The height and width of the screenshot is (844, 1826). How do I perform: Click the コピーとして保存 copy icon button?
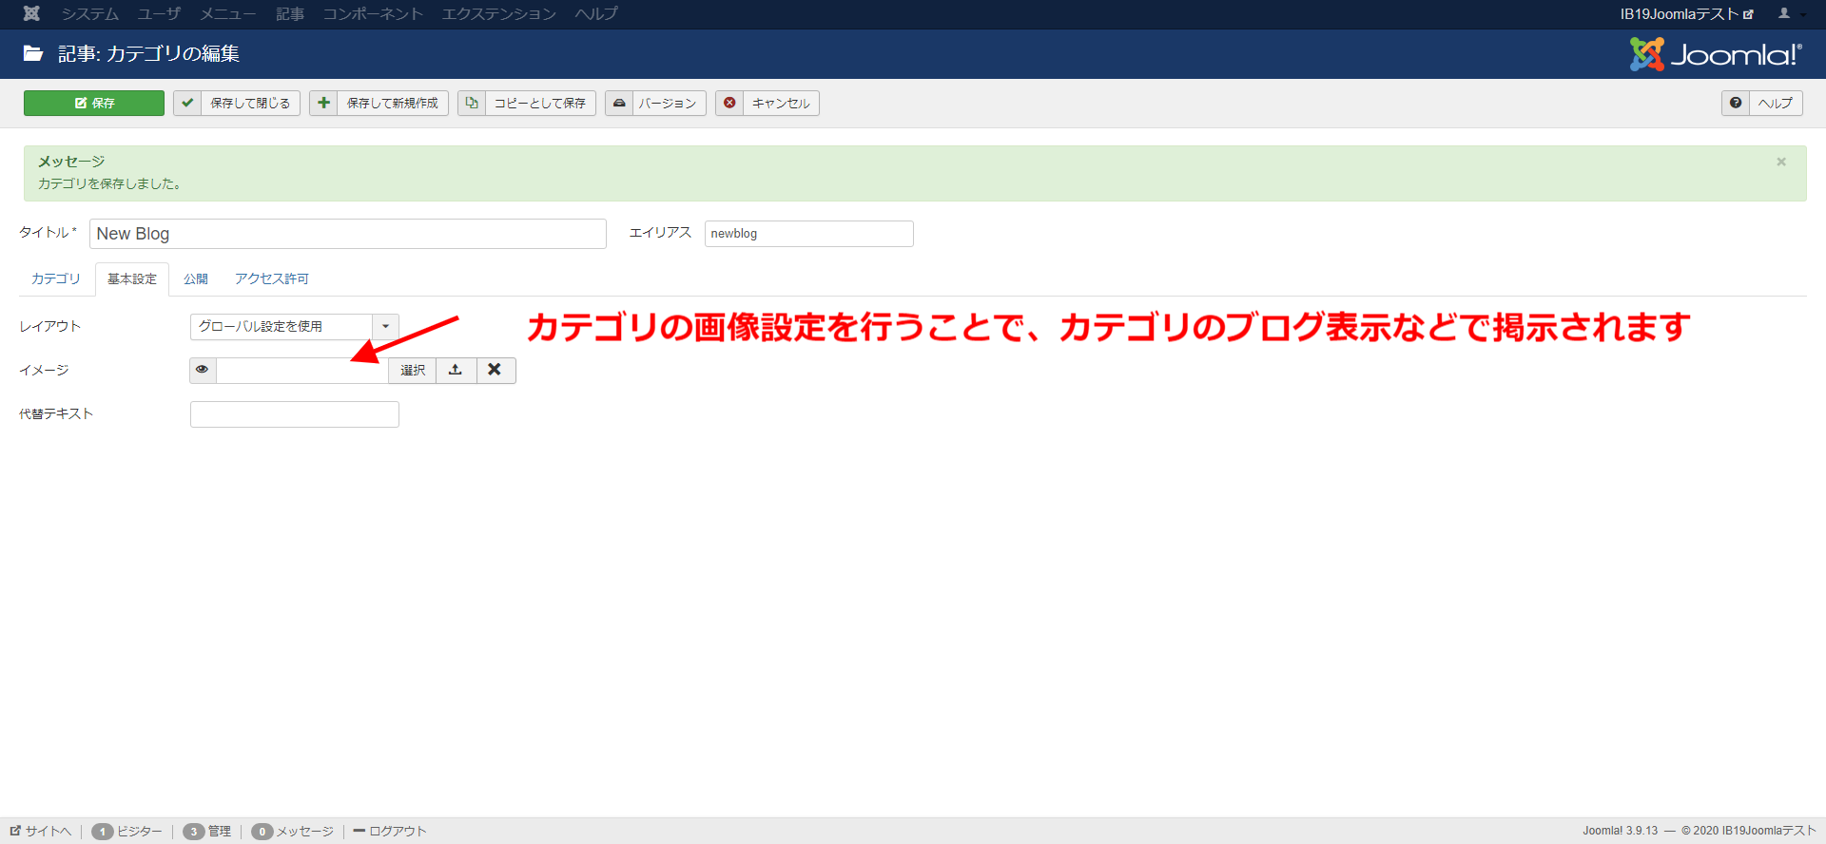coord(472,103)
